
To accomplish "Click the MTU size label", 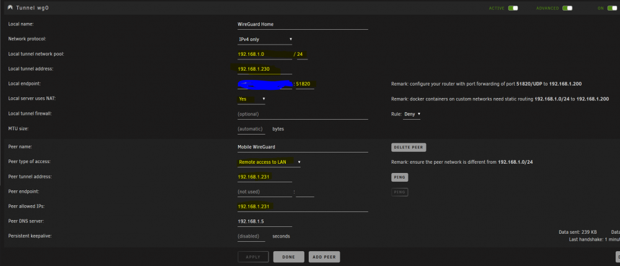I will click(x=19, y=129).
